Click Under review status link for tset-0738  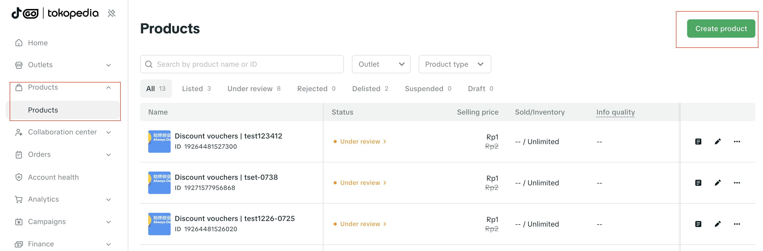click(x=360, y=183)
